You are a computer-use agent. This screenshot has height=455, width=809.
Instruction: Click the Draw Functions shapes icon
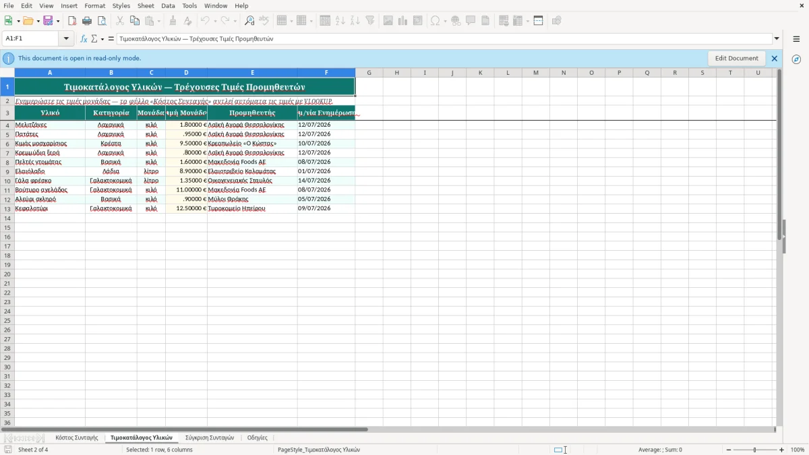coord(557,21)
